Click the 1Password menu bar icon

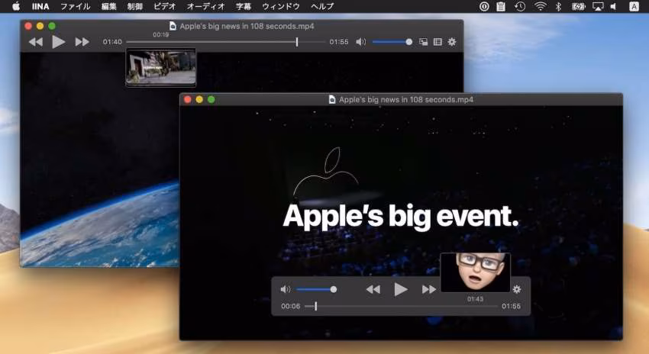484,6
